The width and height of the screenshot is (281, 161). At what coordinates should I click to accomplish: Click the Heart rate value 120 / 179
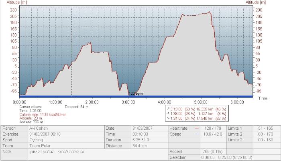click(x=213, y=128)
